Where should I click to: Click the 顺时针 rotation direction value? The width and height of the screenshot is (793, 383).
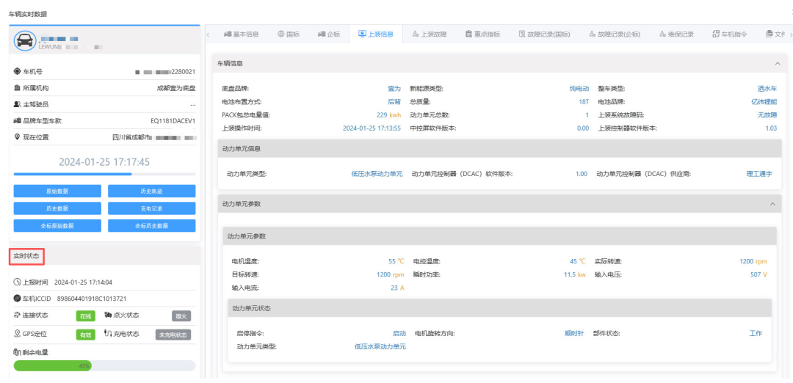pos(574,334)
